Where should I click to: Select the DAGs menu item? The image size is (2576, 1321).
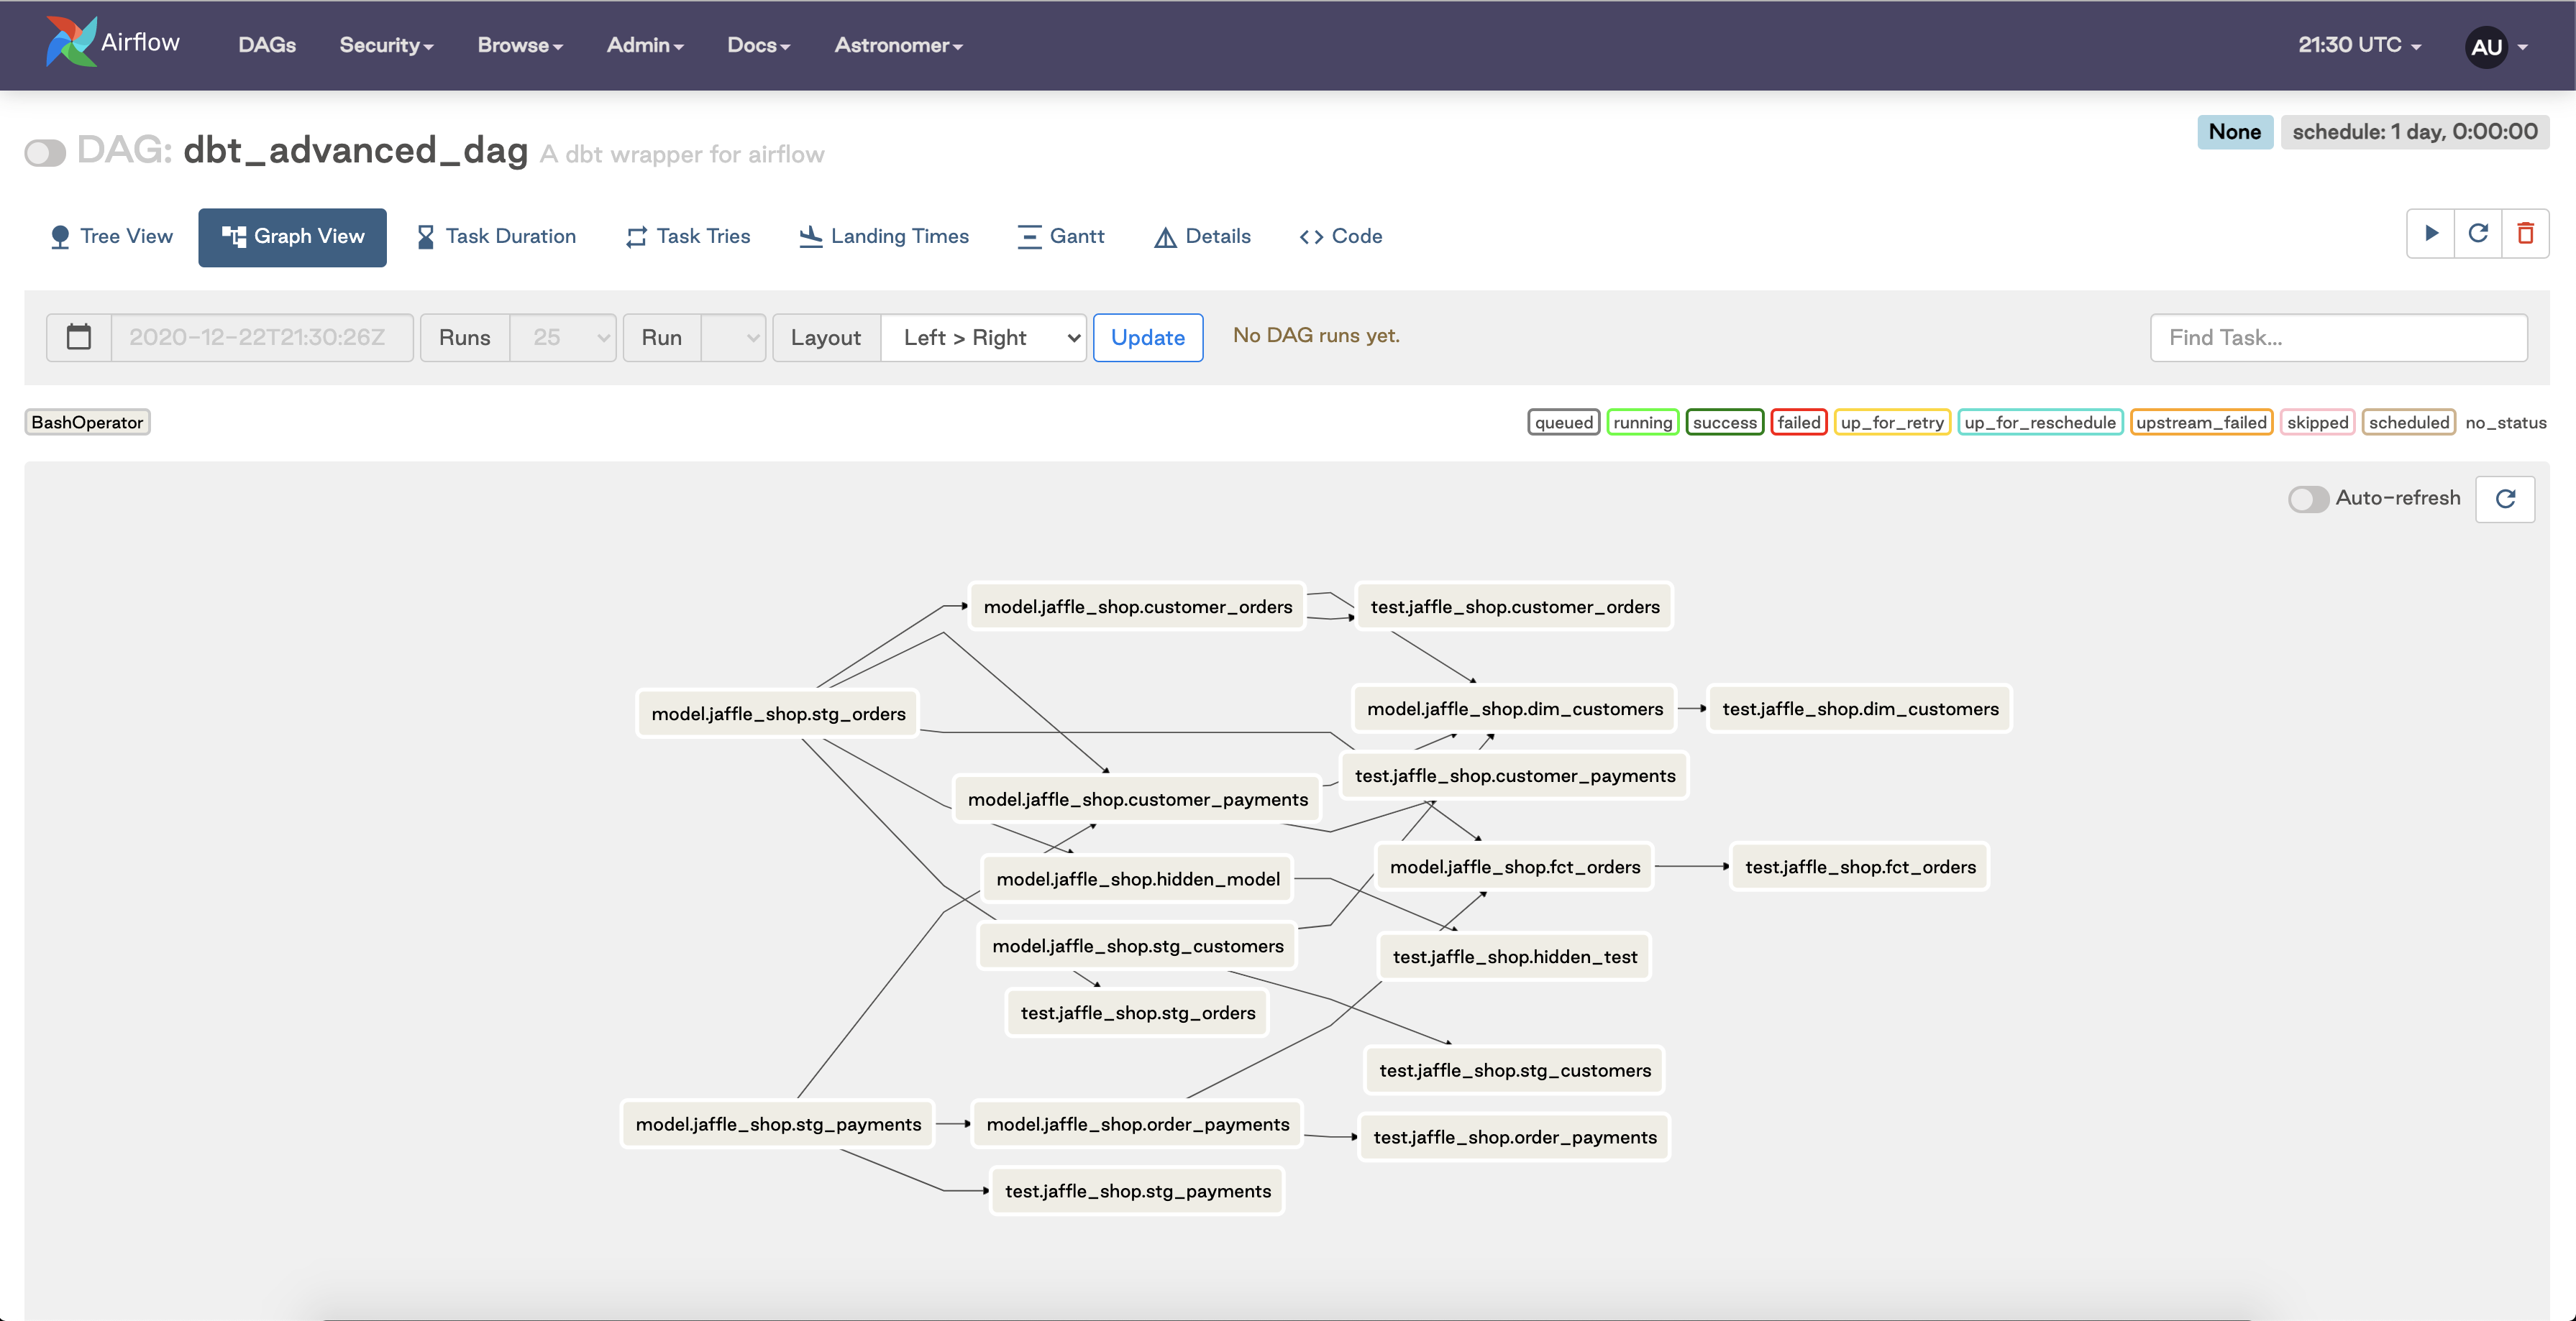coord(265,44)
